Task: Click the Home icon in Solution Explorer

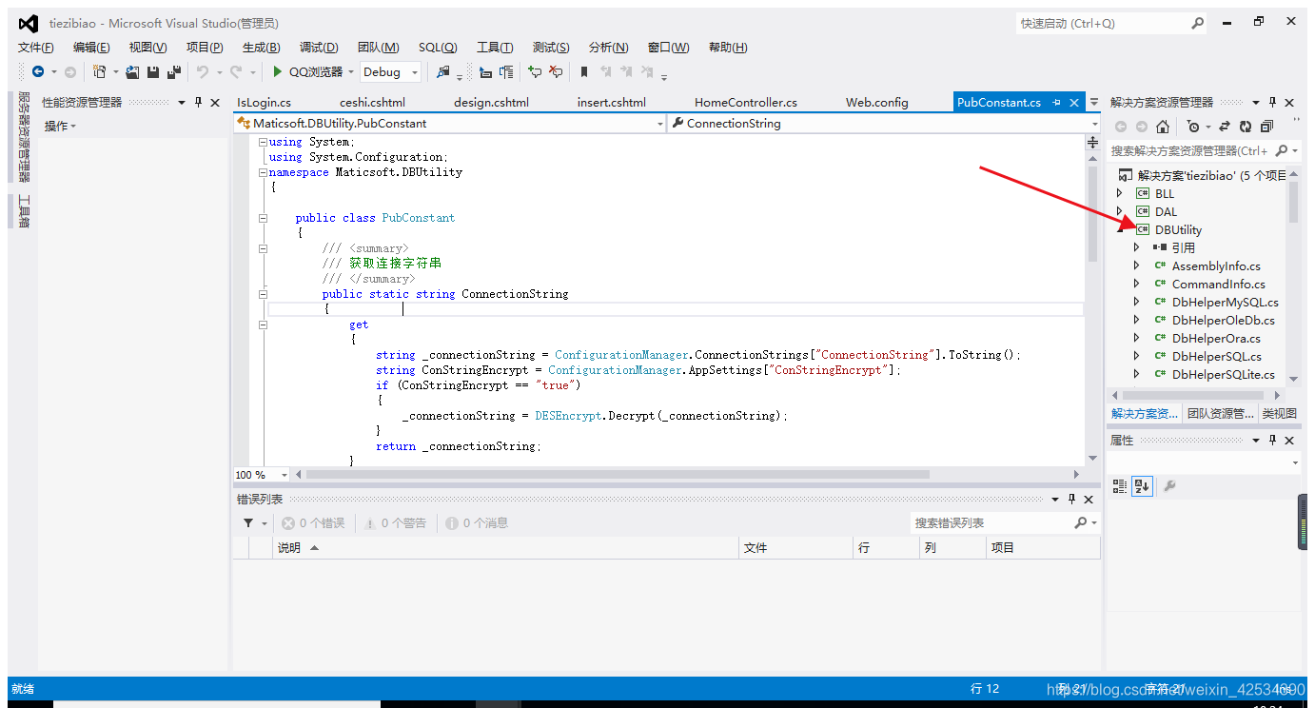Action: pyautogui.click(x=1163, y=127)
